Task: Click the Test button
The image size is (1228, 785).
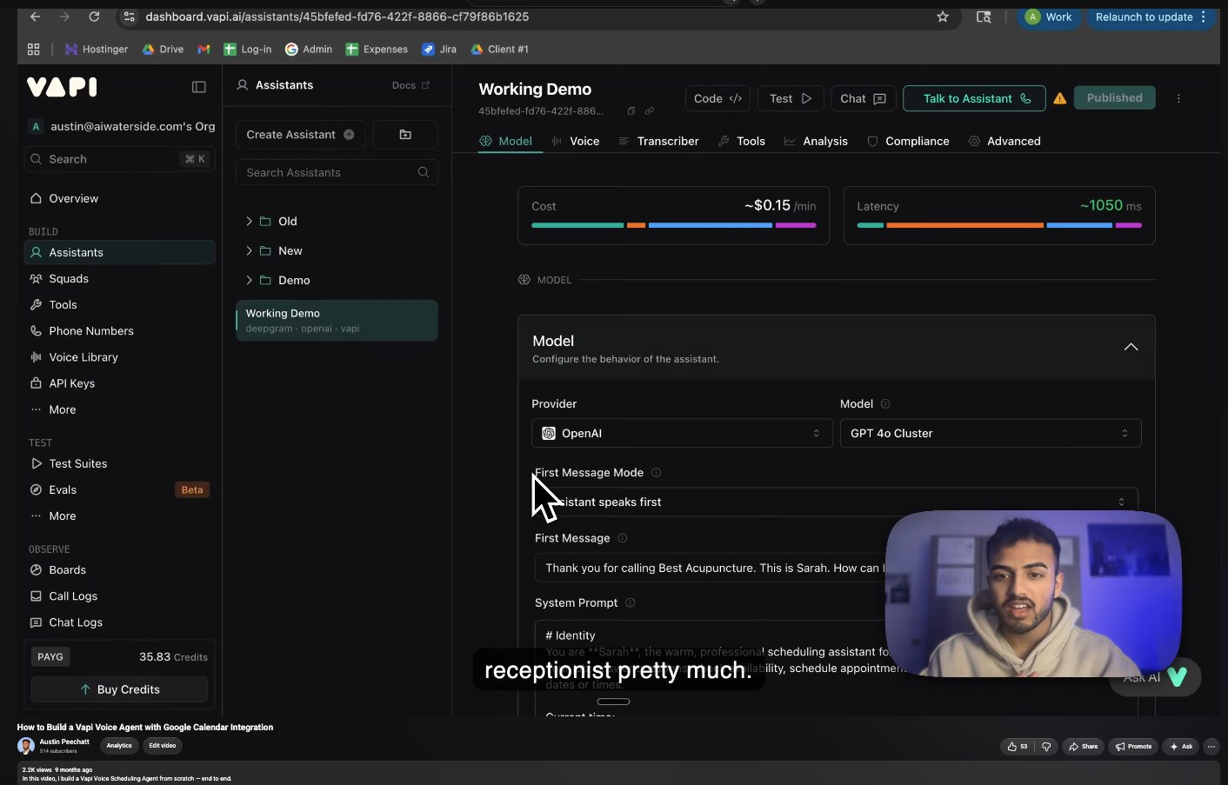Action: [x=791, y=99]
